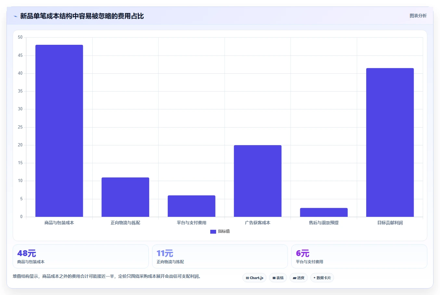
Task: Click the x-axis label 售后与退款预提
Action: click(324, 223)
